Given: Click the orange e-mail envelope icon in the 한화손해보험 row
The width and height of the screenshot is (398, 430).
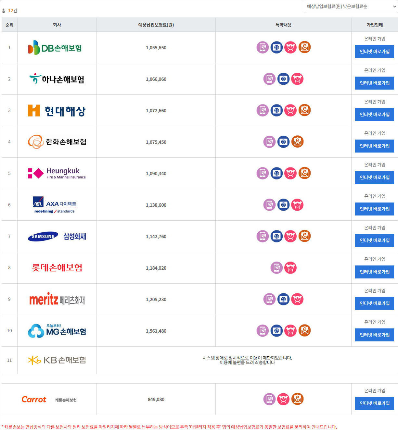Looking at the screenshot, I should [x=297, y=142].
